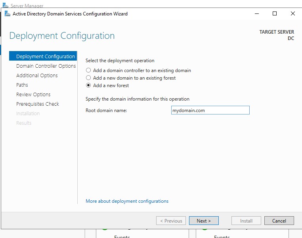
Task: Click the target server name 'DC'
Action: click(x=291, y=38)
